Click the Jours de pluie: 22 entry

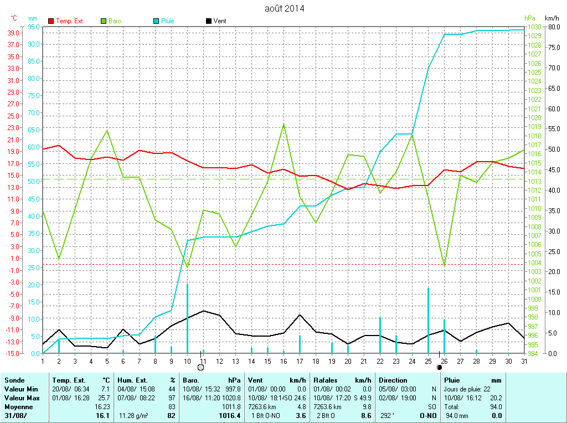point(467,389)
